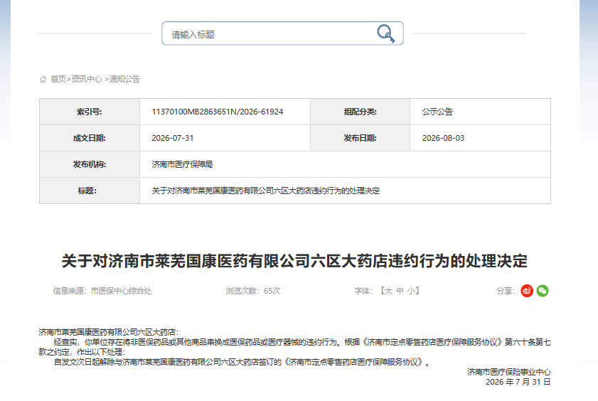598x401 pixels.
Task: Click the date 2026年7月31日 at bottom
Action: point(518,382)
